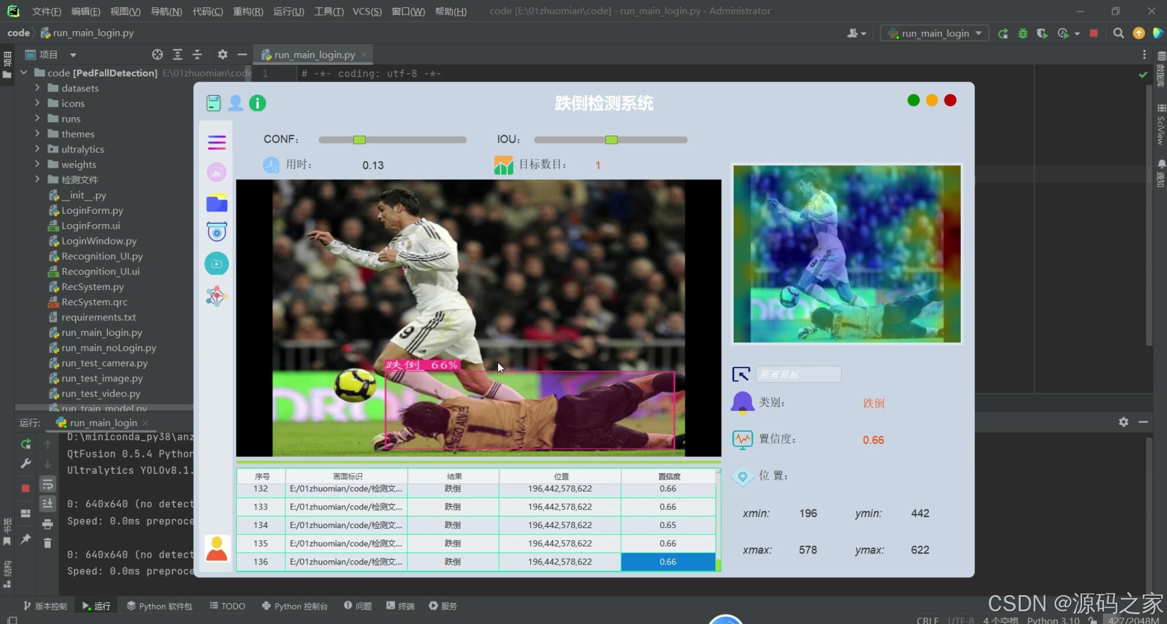The height and width of the screenshot is (624, 1167).
Task: Click the green circle window button
Action: [913, 101]
